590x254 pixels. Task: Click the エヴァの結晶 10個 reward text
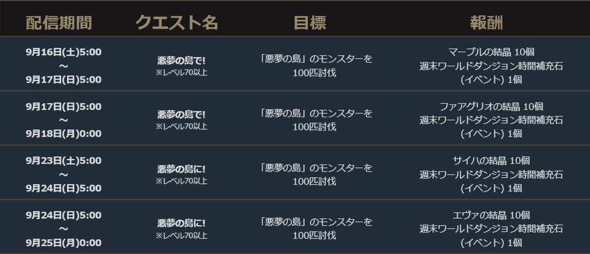490,215
